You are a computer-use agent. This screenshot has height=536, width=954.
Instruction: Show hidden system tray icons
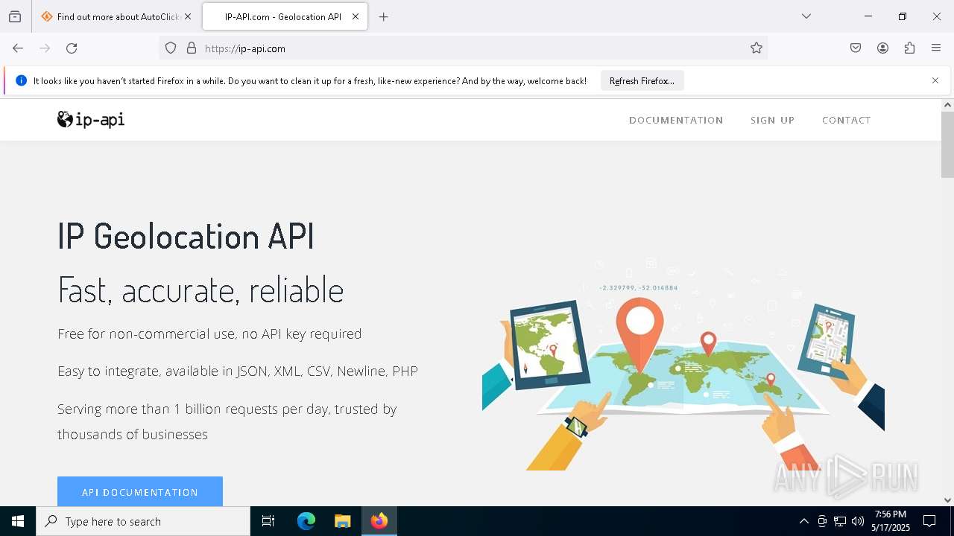click(x=803, y=521)
